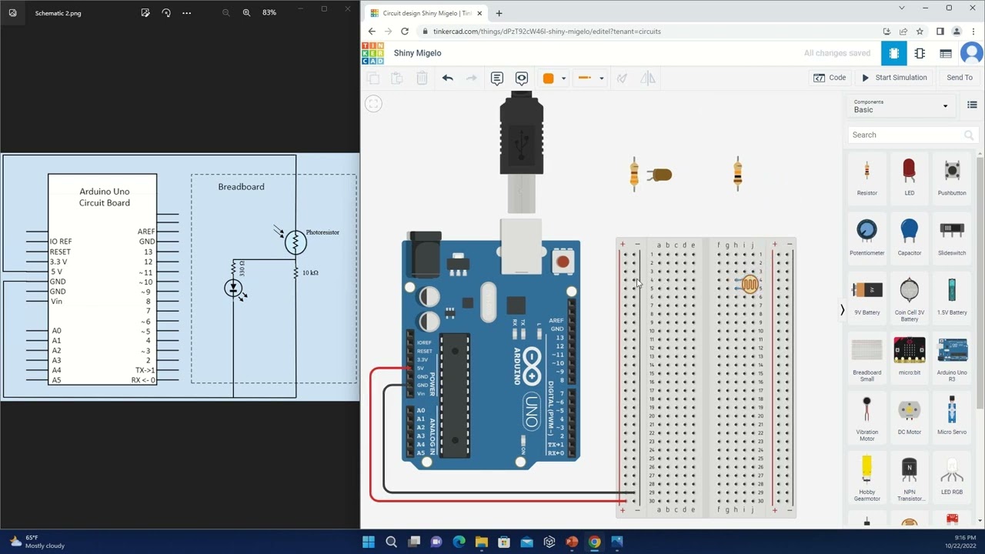
Task: Collapse the components panel with arrow
Action: [x=842, y=310]
